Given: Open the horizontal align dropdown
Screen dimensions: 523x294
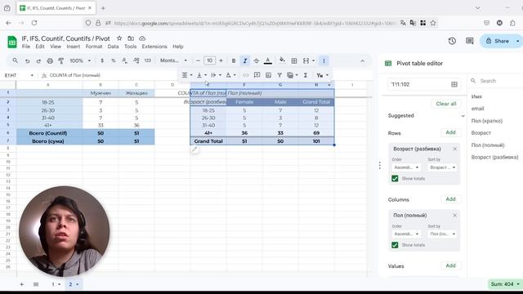Looking at the screenshot, I should [186, 75].
